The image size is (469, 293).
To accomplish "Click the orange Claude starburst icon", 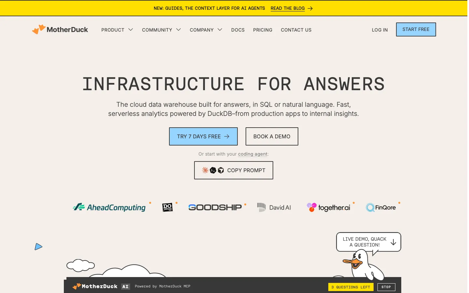I will (x=205, y=170).
